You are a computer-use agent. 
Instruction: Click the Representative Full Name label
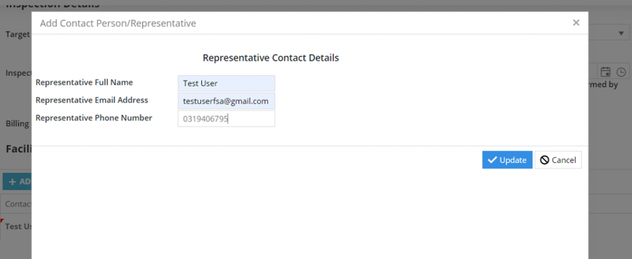[x=84, y=82]
